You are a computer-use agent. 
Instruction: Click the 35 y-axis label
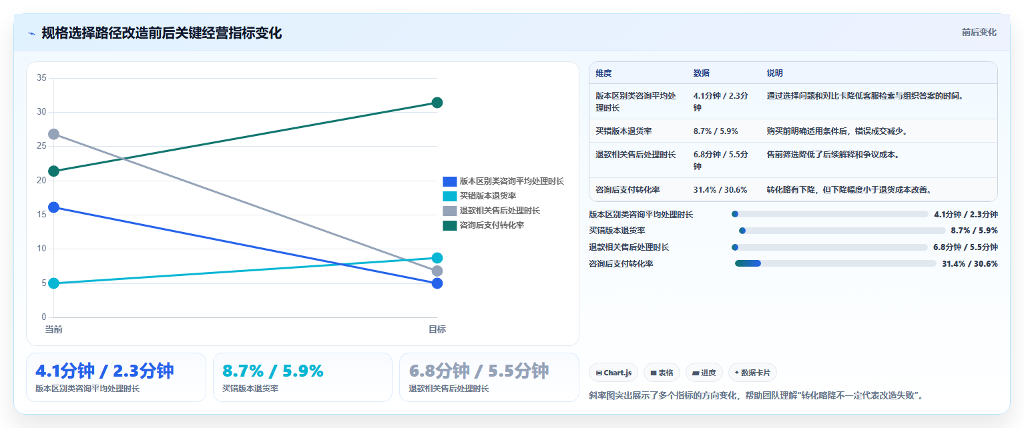coord(41,78)
